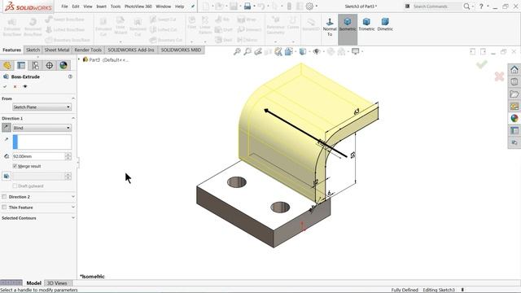Increase depth with spinner up arrow

68,155
